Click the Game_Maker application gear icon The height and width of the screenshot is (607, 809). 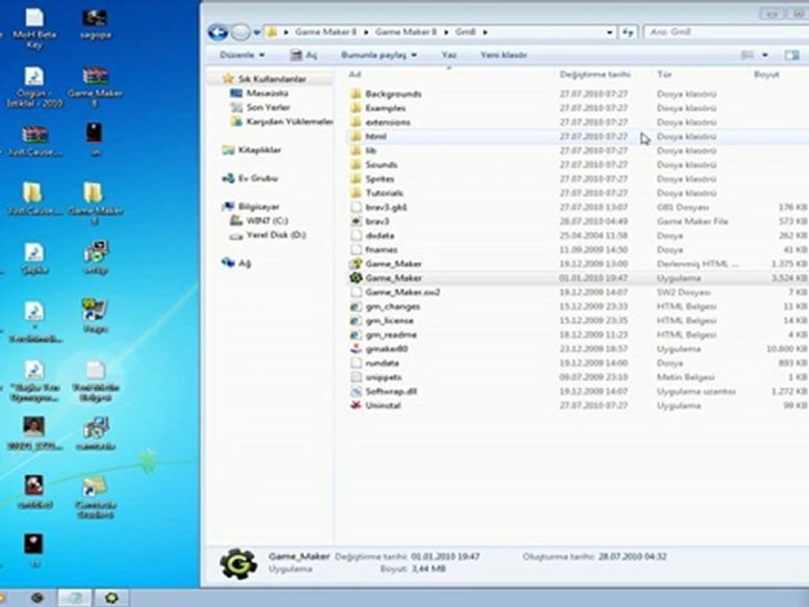[x=356, y=278]
